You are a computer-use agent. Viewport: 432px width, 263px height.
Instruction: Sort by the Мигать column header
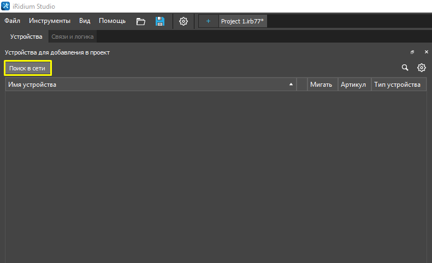pos(321,85)
